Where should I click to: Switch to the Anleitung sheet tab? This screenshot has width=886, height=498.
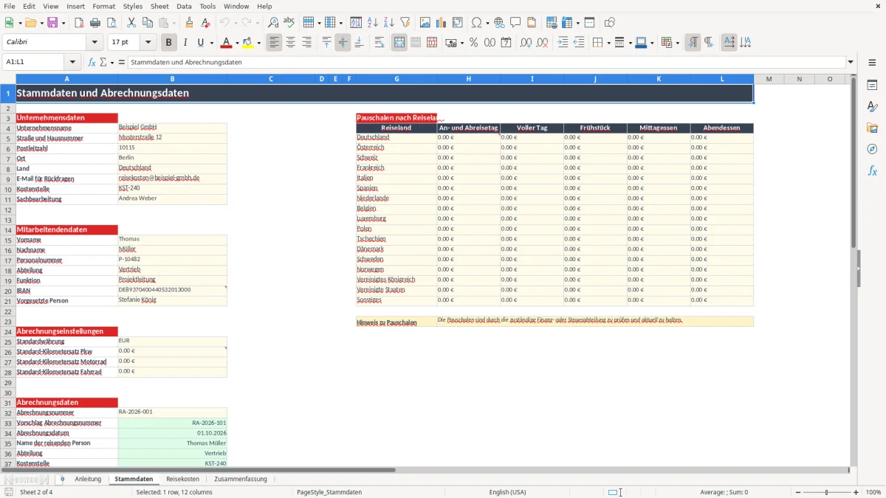[x=88, y=479]
